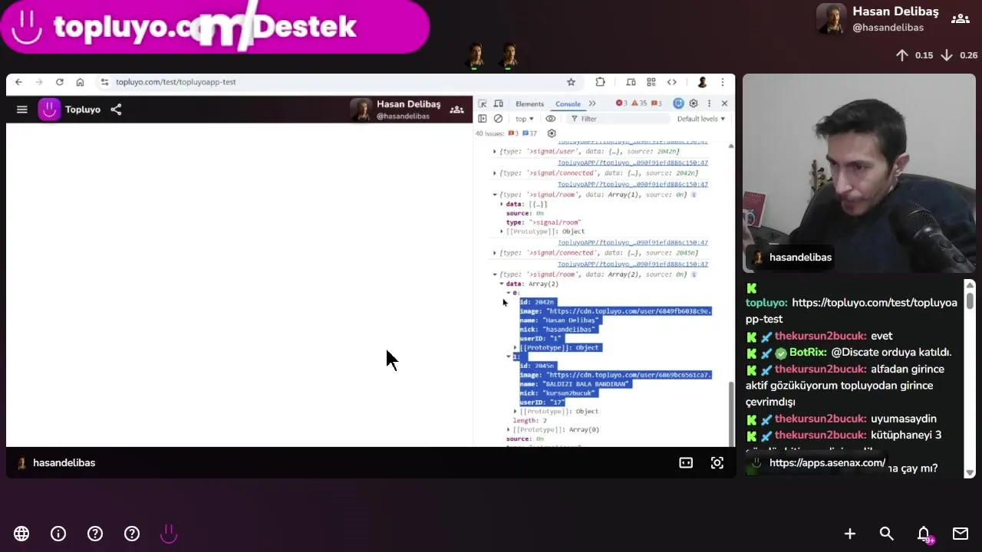Go to browser home page
This screenshot has width=982, height=552.
80,82
